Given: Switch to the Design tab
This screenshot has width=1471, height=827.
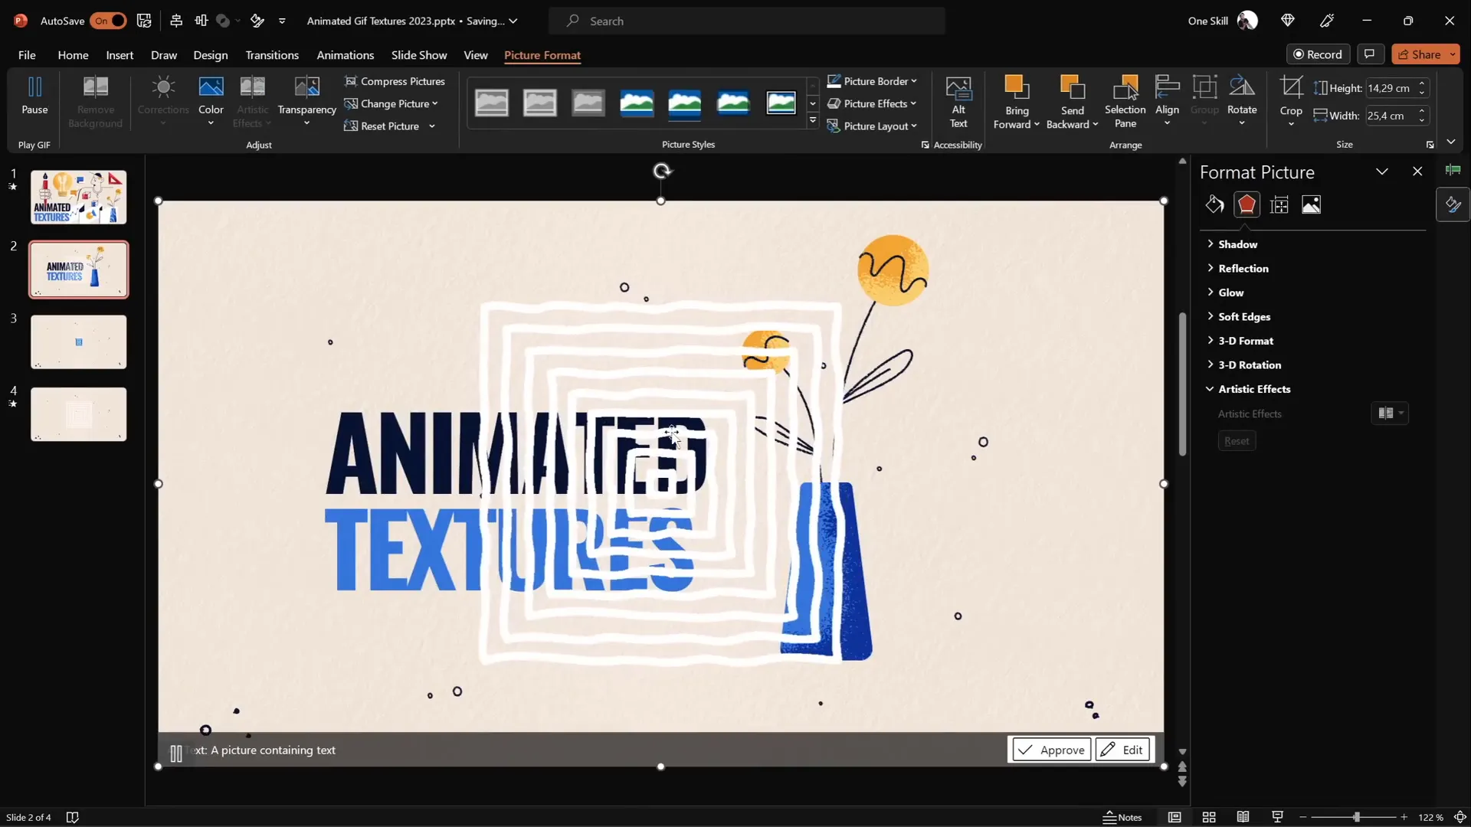Looking at the screenshot, I should [x=211, y=55].
